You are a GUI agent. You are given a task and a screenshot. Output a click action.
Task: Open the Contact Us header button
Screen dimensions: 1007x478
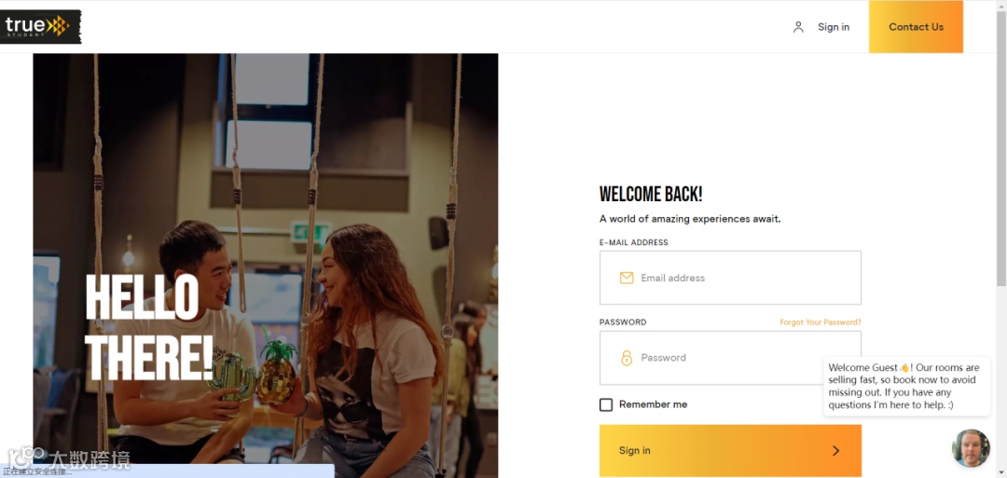916,26
